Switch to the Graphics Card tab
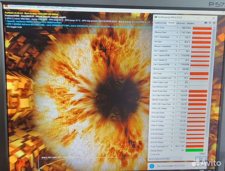 pyautogui.click(x=160, y=23)
